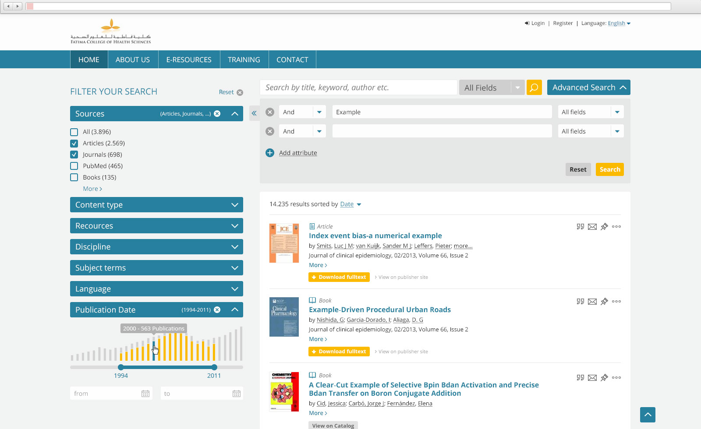This screenshot has width=701, height=429.
Task: Pin the Index event bias article
Action: point(604,227)
